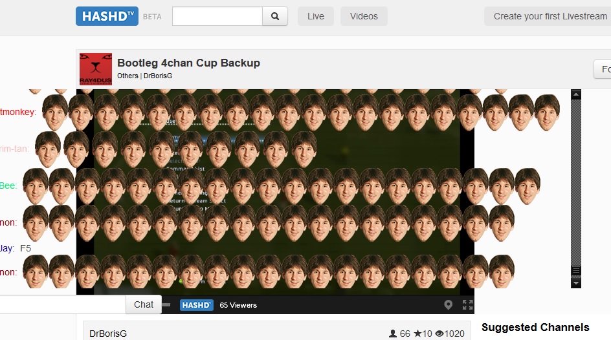Open the DrBorisG link under the title
Viewport: 611px width, 340px height.
coord(158,76)
